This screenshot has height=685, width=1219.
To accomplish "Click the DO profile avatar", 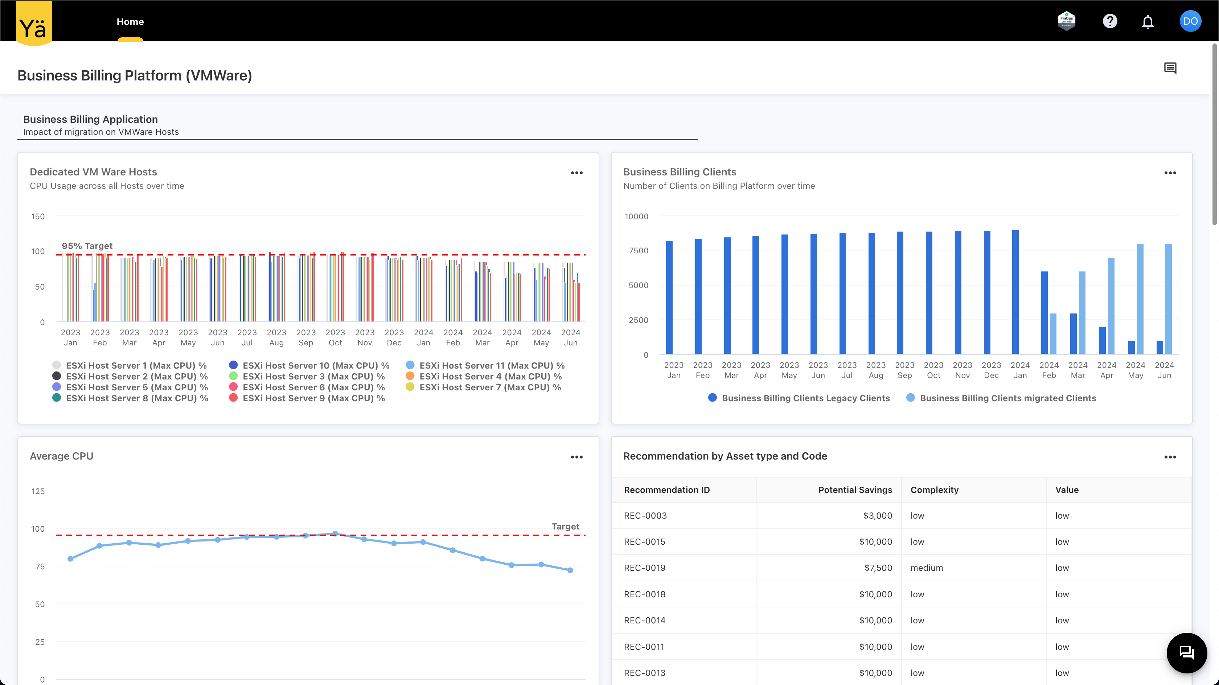I will click(1191, 21).
